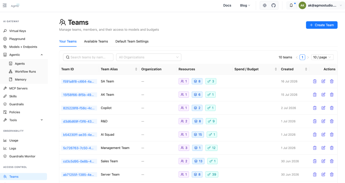This screenshot has width=345, height=183.
Task: Click the next page arrow
Action: coord(308,57)
